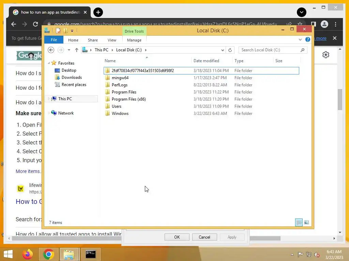Open the Manage ribbon tab
The height and width of the screenshot is (261, 349).
pos(134,40)
